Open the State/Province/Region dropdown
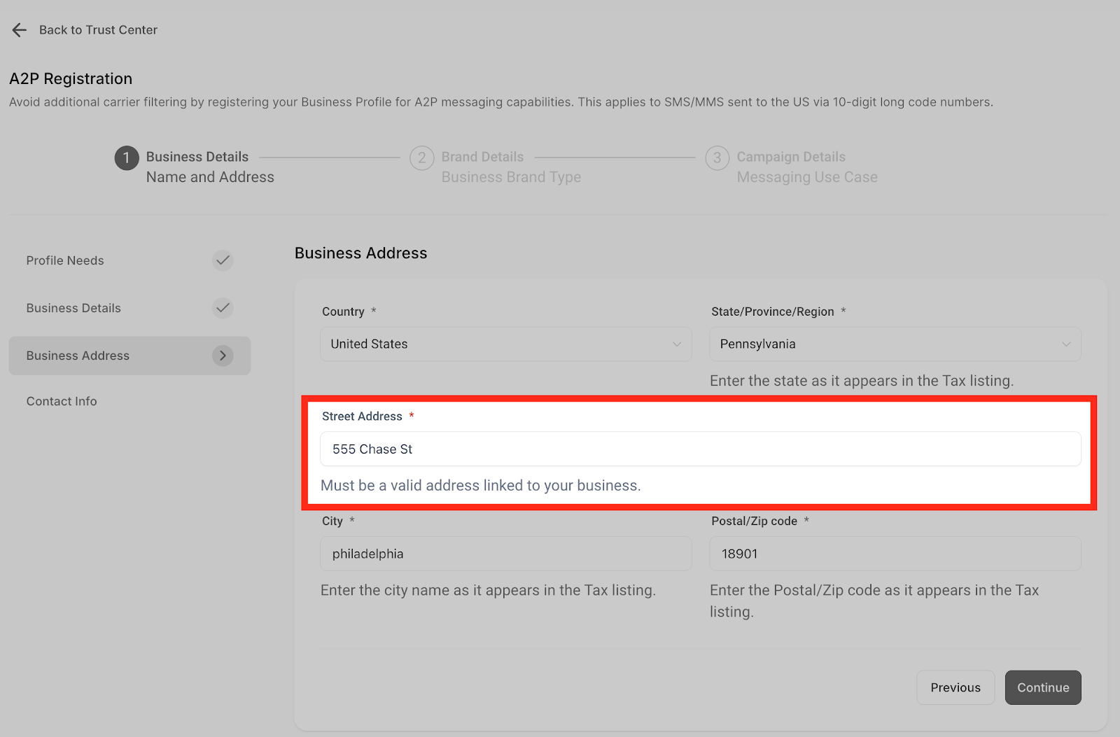 [895, 344]
